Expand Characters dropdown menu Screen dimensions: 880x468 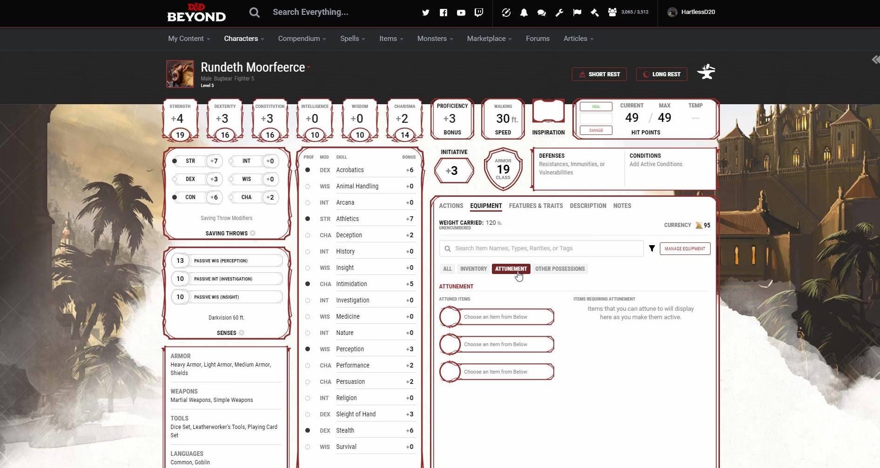pos(244,39)
